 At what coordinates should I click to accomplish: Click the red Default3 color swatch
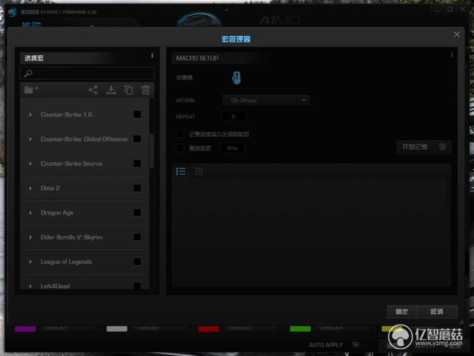point(209,328)
